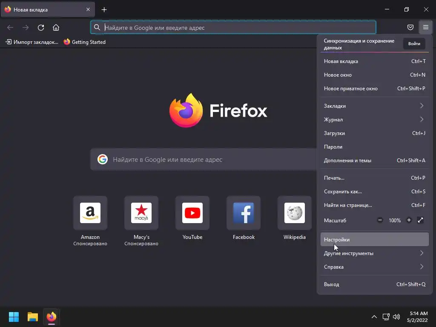Click the network tray icon

386,317
